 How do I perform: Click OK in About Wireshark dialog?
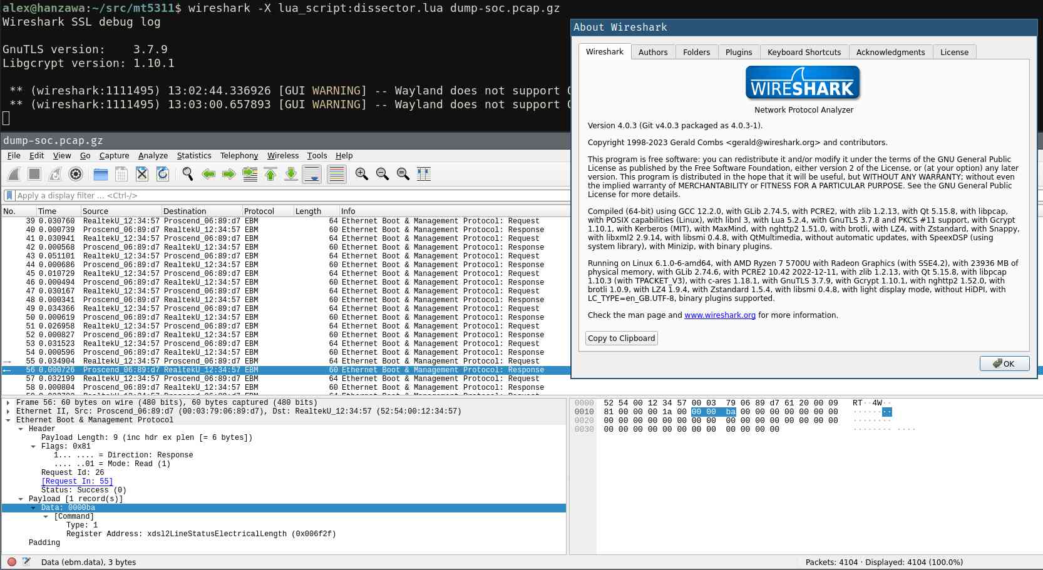click(x=1004, y=364)
